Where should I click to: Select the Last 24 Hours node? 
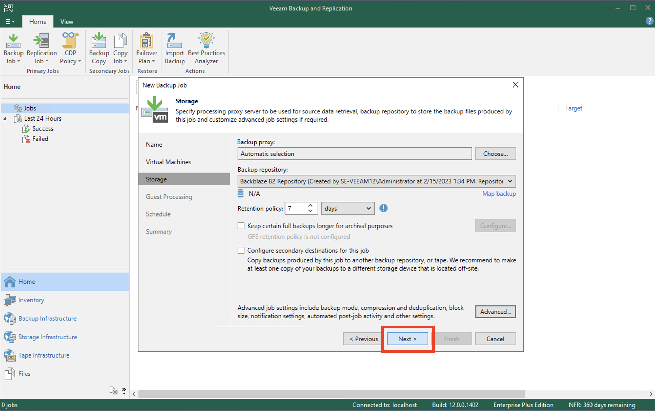point(43,118)
